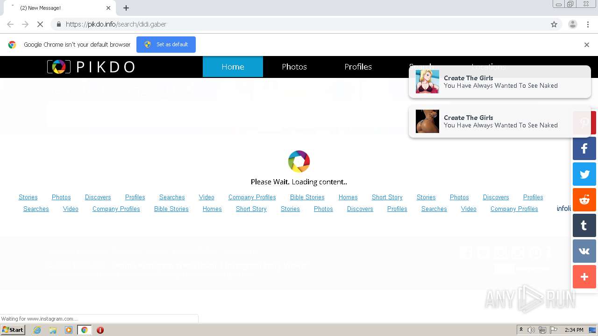Open the Photos tab in the Pikdo header
598x336 pixels.
[294, 67]
